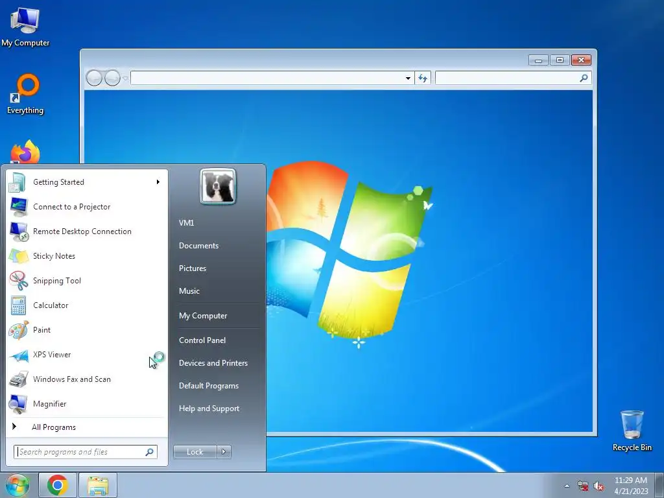Click the Show desktop button at taskbar end
The height and width of the screenshot is (498, 664).
[659, 485]
